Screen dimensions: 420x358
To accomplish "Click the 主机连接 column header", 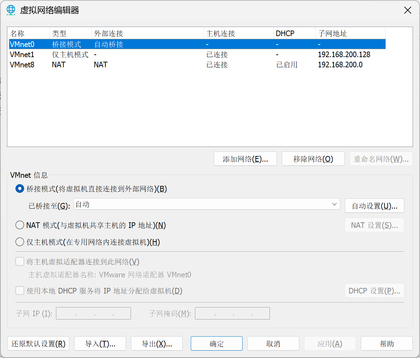I will 239,33.
